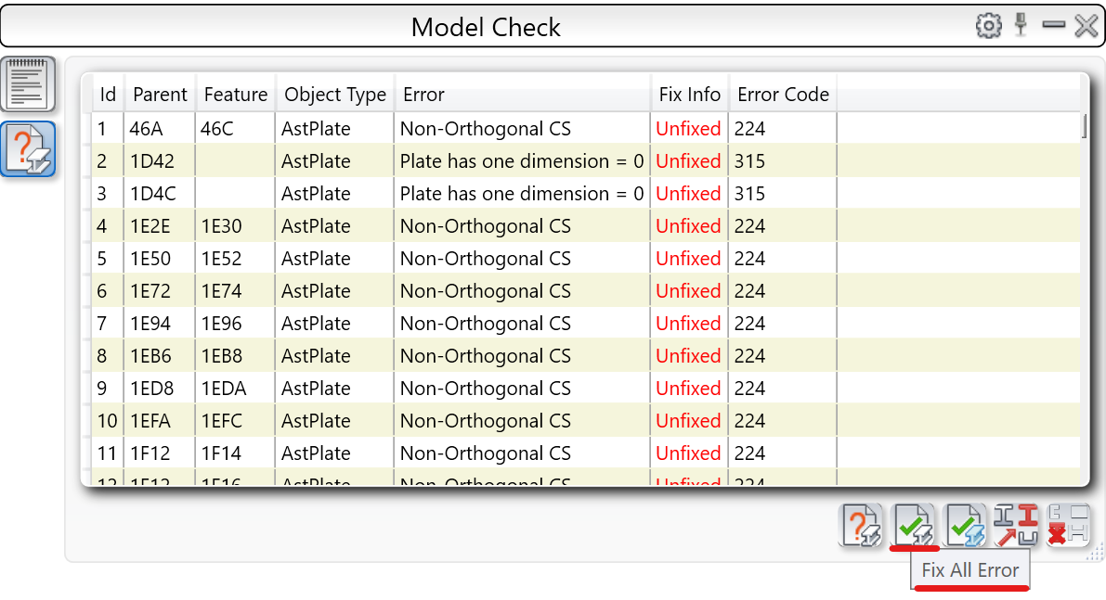Viewport: 1106px width, 600px height.
Task: Click Unfixed status in row 5
Action: click(x=688, y=259)
